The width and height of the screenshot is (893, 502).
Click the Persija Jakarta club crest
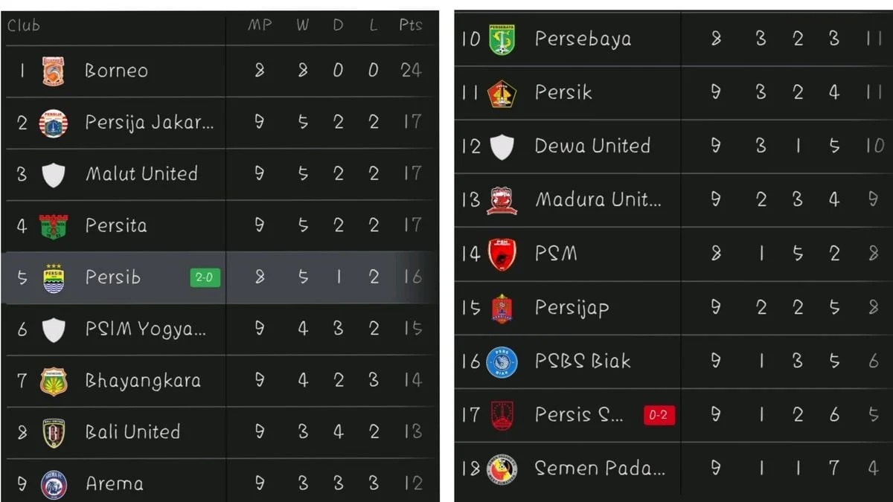tap(53, 123)
